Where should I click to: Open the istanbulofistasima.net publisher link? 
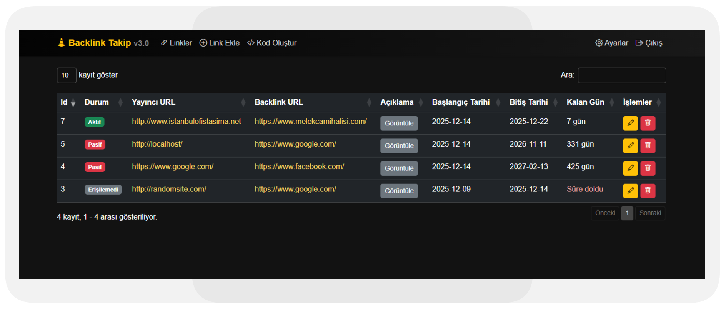pyautogui.click(x=186, y=122)
